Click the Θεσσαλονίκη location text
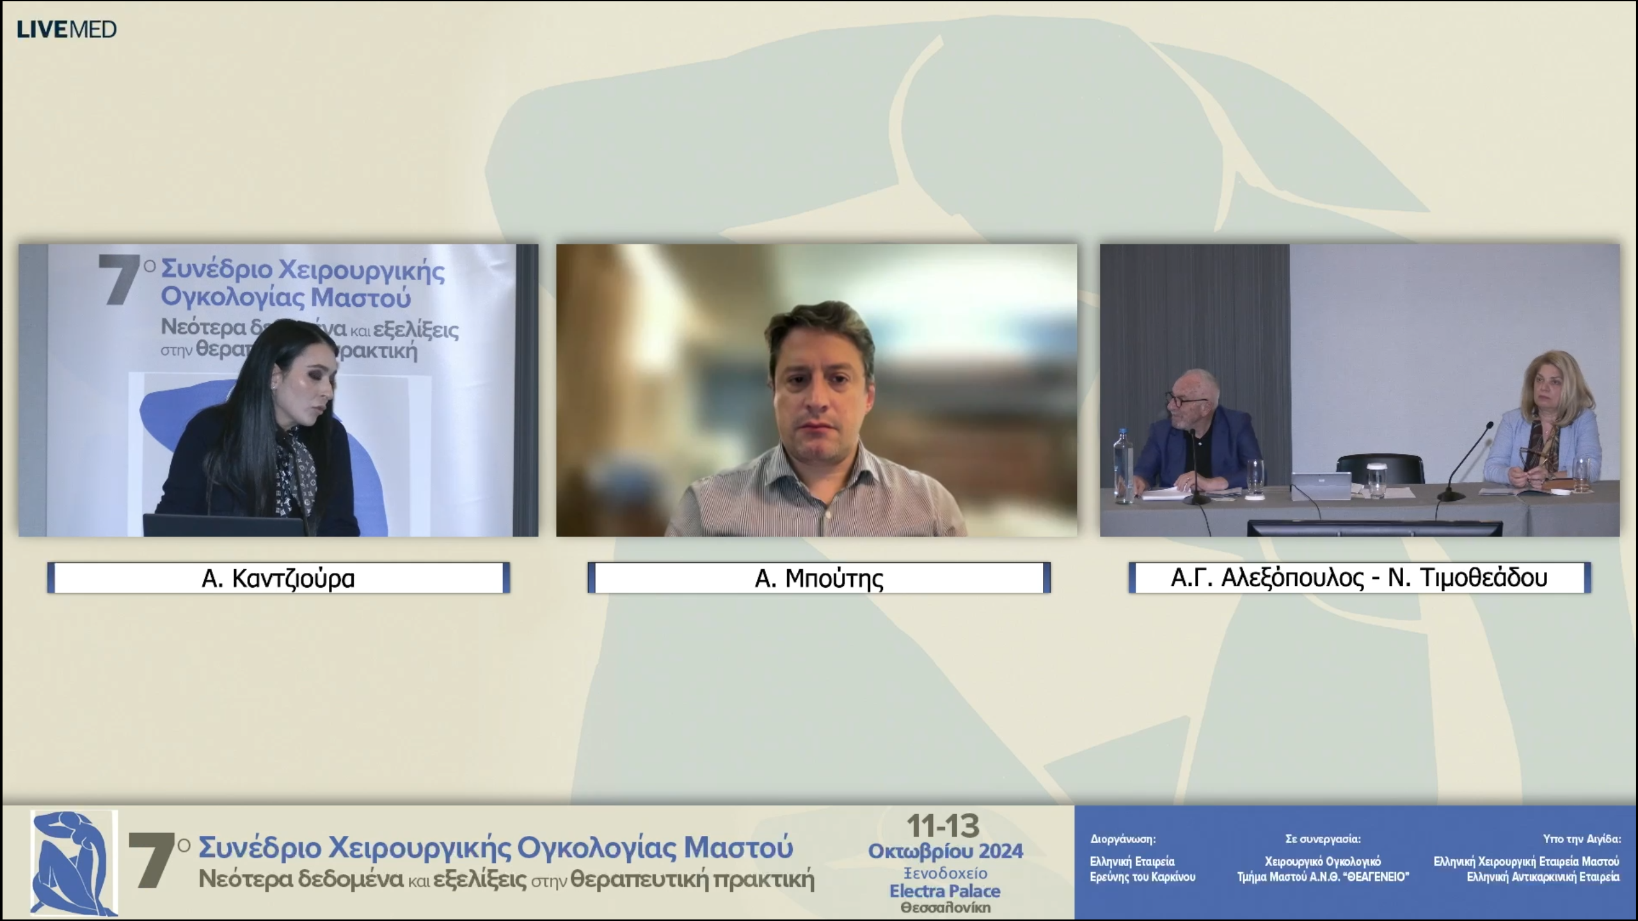Viewport: 1638px width, 921px height. 945,908
